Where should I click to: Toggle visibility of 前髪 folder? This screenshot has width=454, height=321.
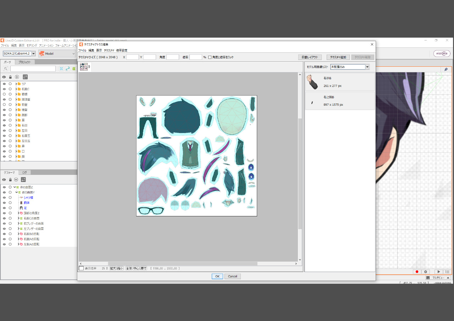[4, 105]
